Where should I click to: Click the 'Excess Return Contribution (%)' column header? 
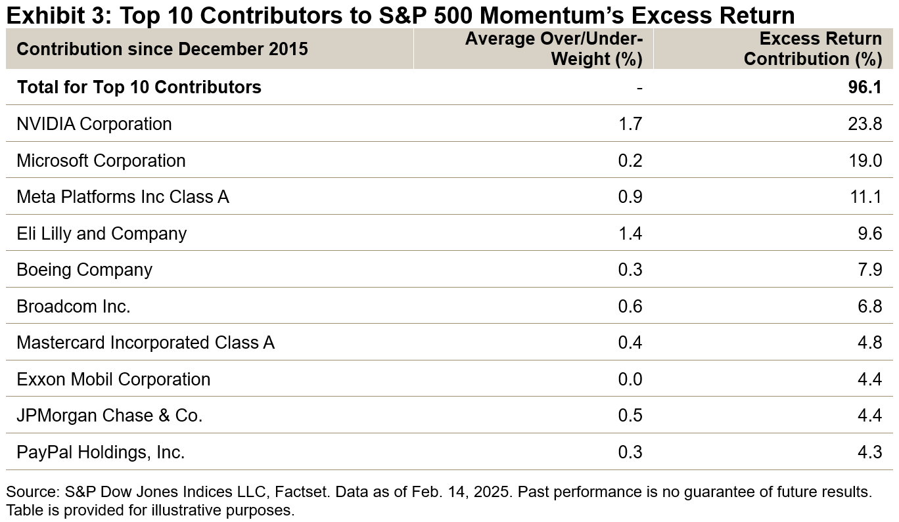[x=812, y=49]
